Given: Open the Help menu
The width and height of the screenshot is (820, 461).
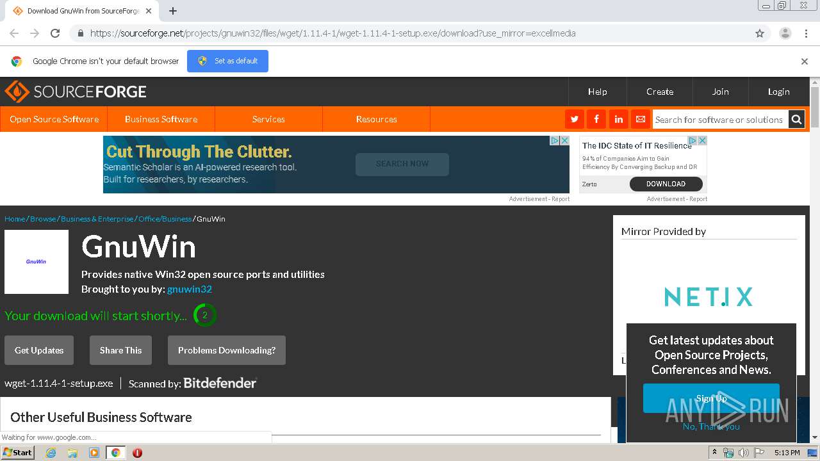Looking at the screenshot, I should (597, 92).
